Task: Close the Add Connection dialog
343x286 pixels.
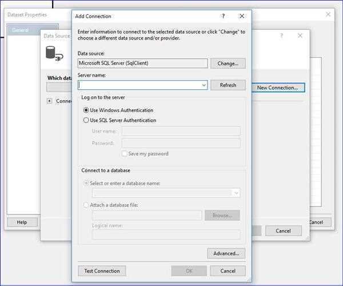Action: point(242,17)
